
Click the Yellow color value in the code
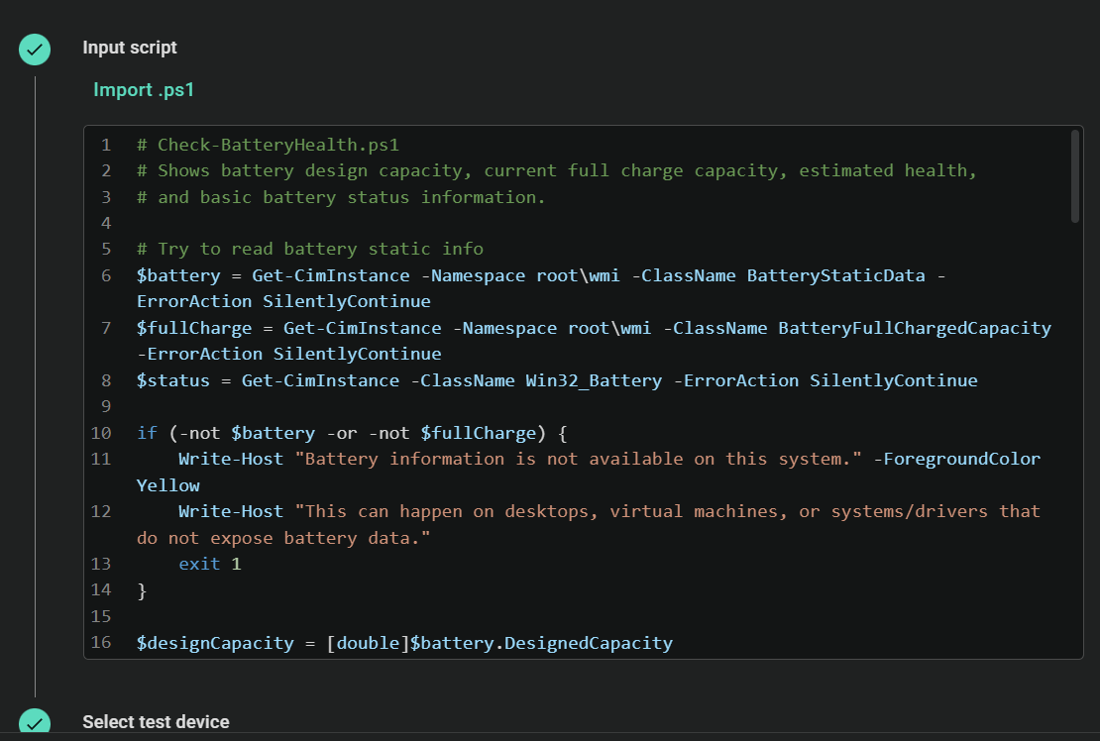click(x=167, y=485)
